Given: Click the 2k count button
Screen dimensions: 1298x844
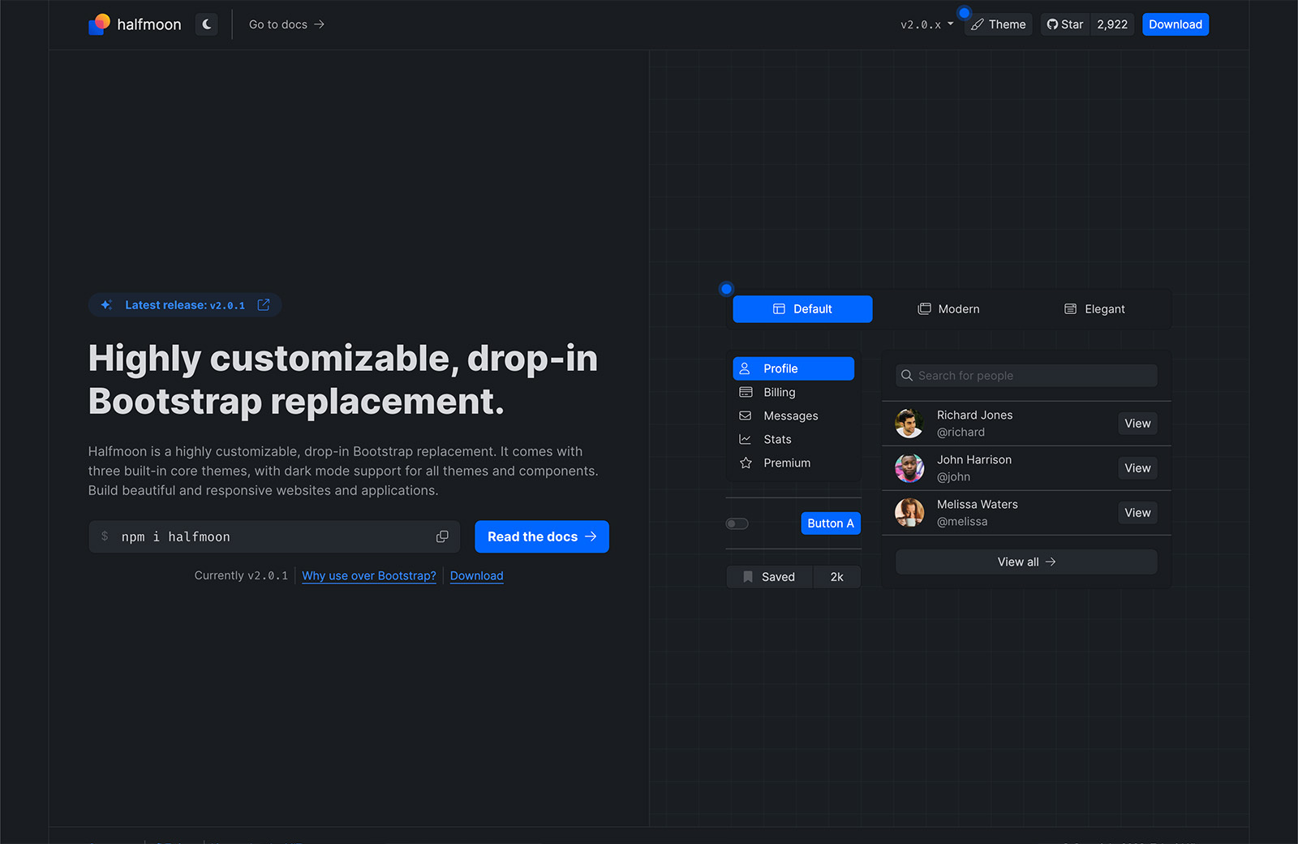Looking at the screenshot, I should point(837,577).
